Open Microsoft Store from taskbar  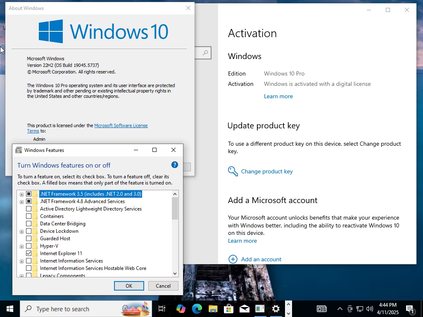(x=228, y=309)
